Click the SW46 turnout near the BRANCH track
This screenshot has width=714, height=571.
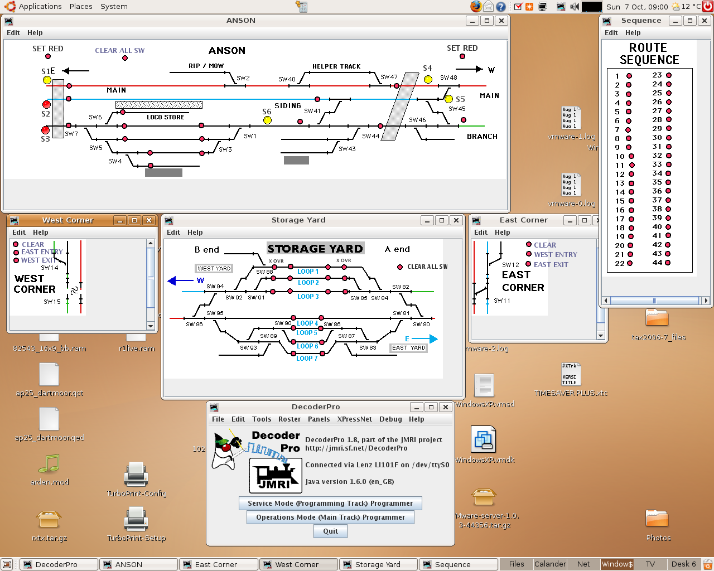(417, 119)
